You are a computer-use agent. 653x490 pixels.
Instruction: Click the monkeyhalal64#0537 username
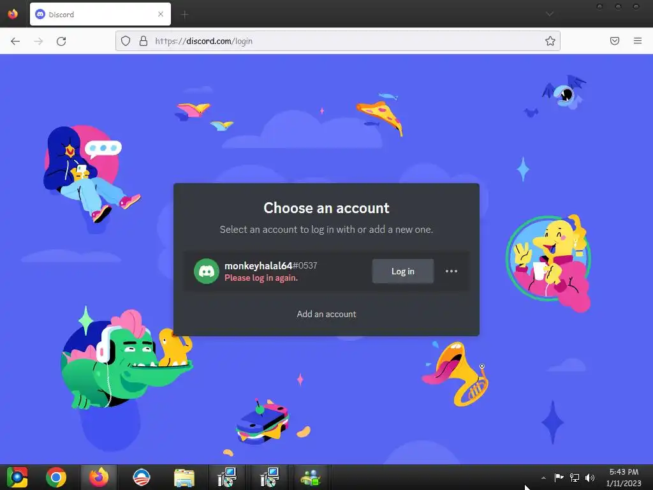pyautogui.click(x=270, y=265)
